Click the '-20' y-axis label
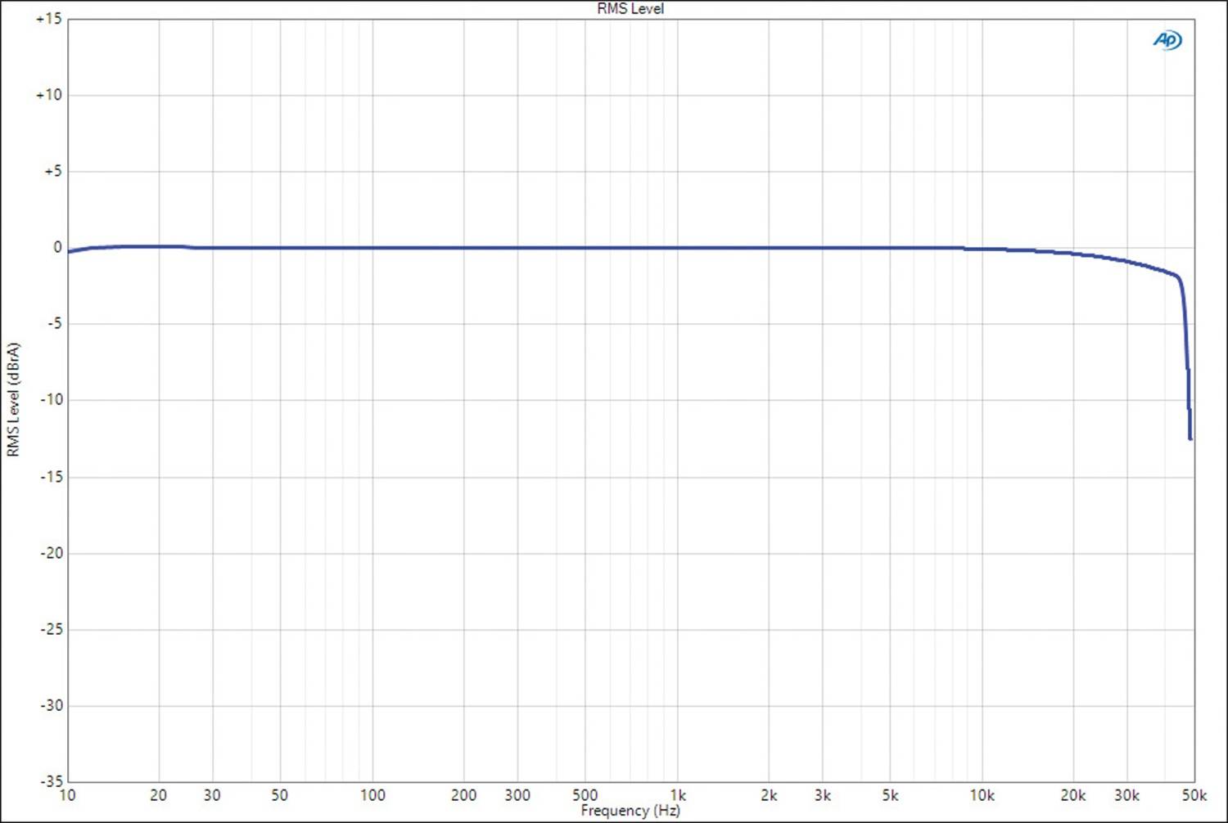The width and height of the screenshot is (1228, 823). [x=52, y=552]
